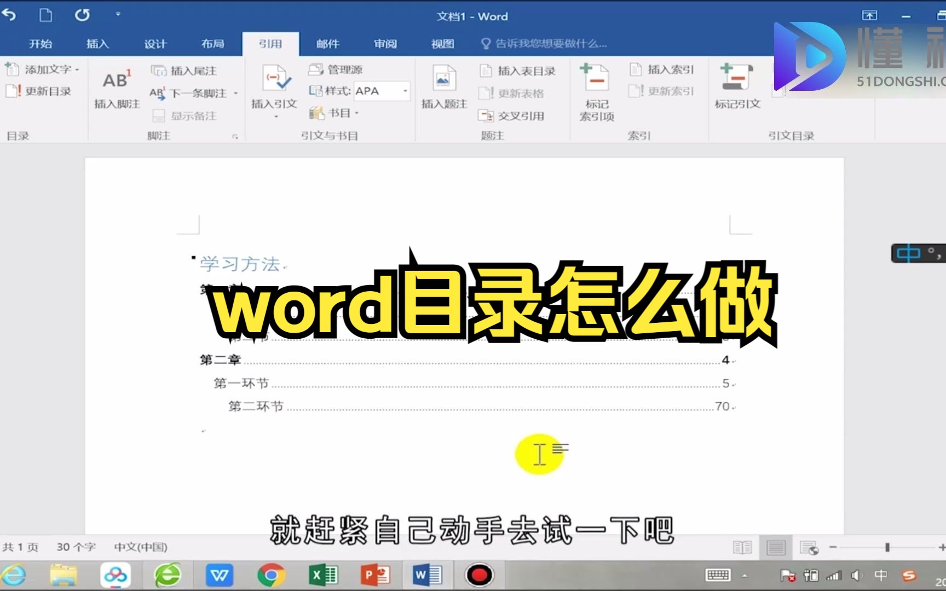Go to the 审阅 tab

385,44
